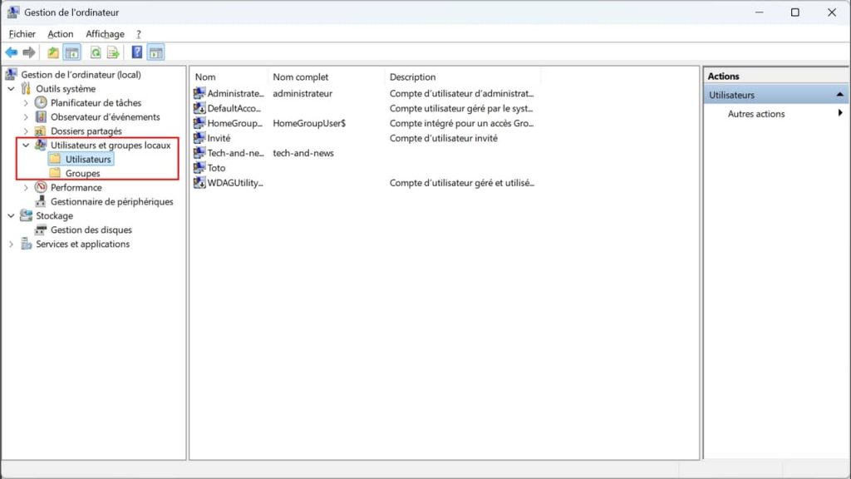Toggle the Show/Hide console tree icon
This screenshot has height=479, width=851.
tap(71, 52)
